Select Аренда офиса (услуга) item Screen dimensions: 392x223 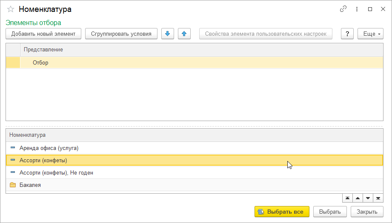(49, 148)
